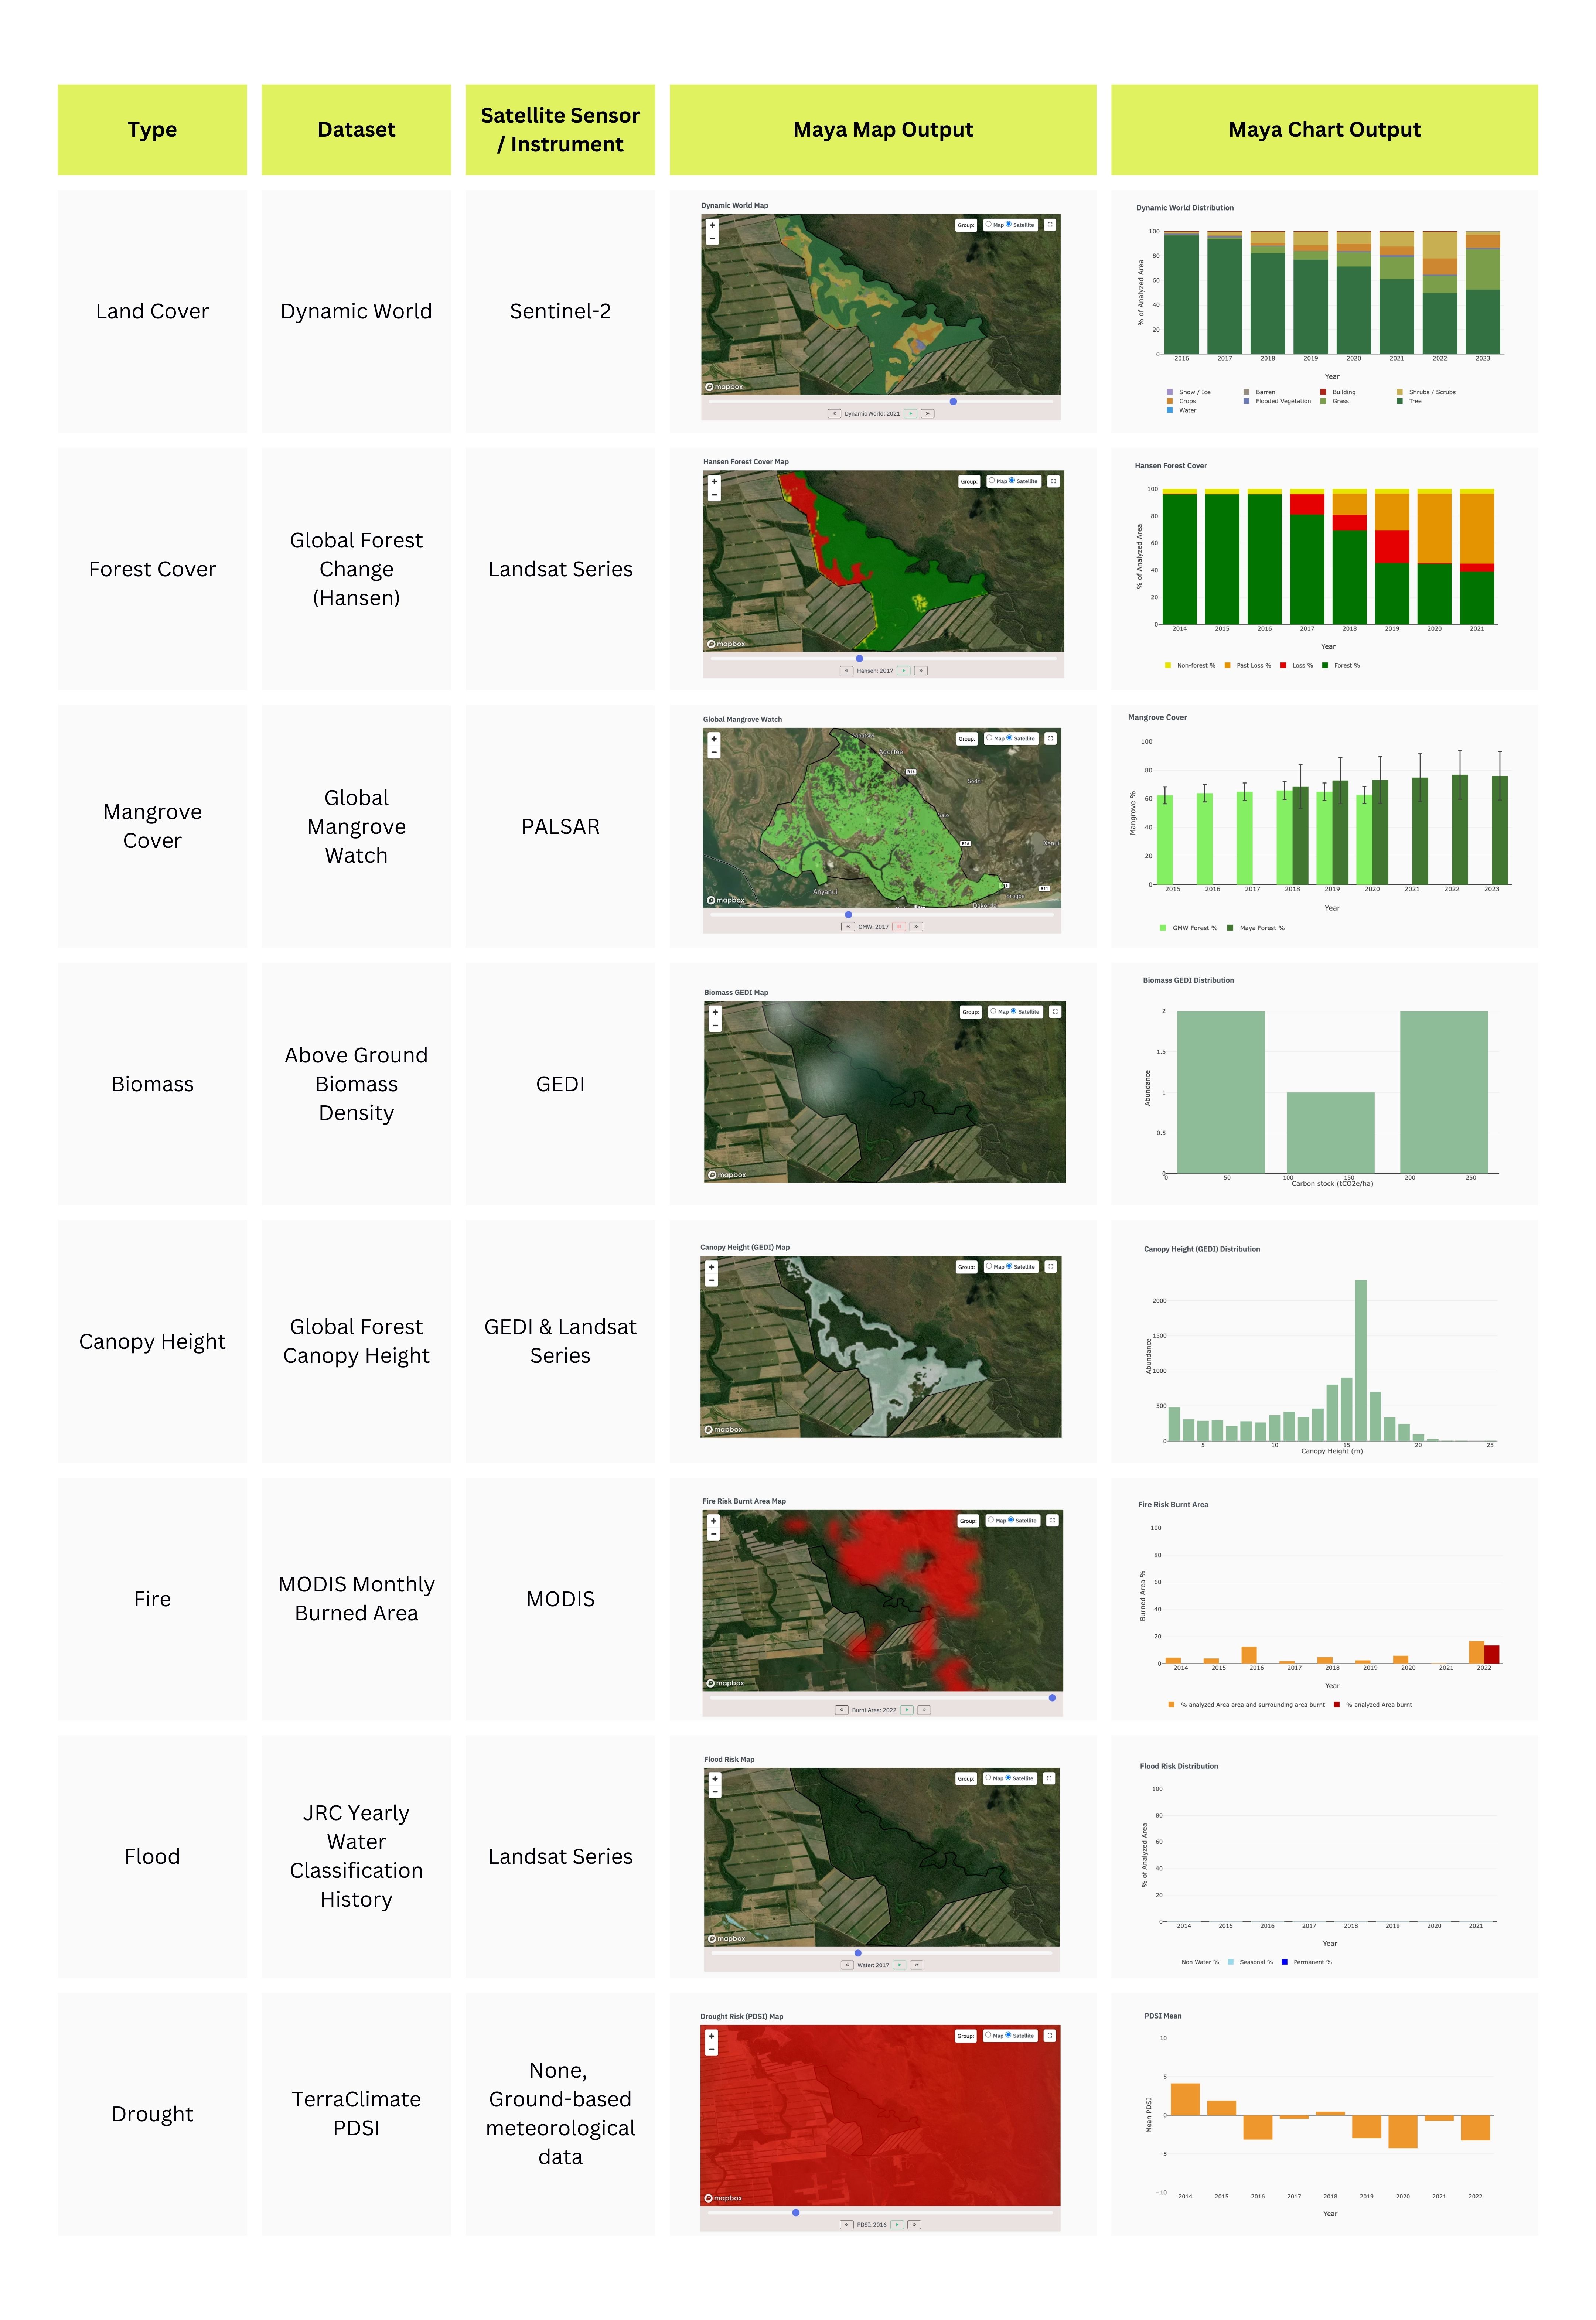The image size is (1596, 2320).
Task: Step forward a year on the Dynamic World map
Action: (928, 414)
